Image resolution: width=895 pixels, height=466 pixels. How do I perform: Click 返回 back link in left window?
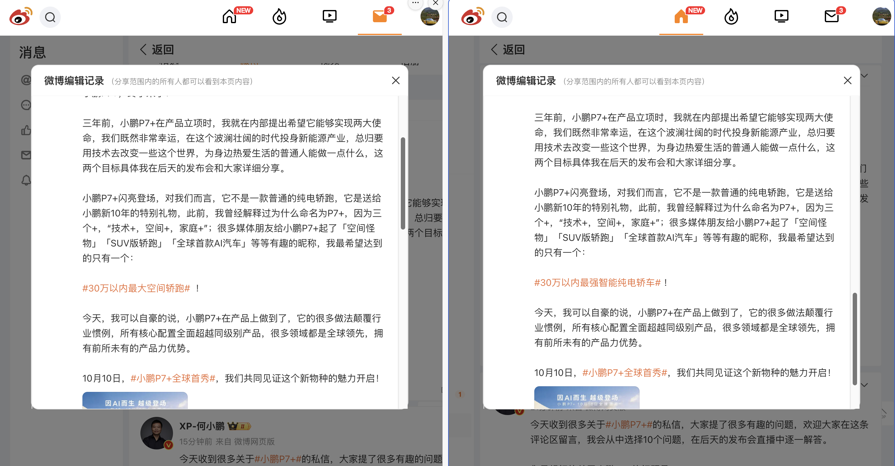coord(157,50)
